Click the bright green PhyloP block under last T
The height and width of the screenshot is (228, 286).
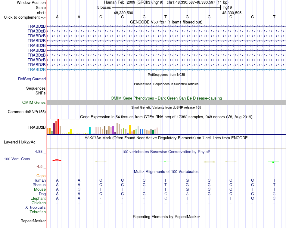tap(273, 162)
